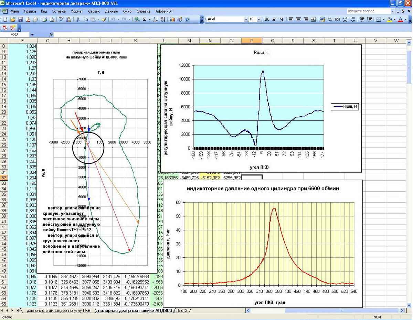Select the давление в цилиндре по углу ПКВ tab

(59, 311)
